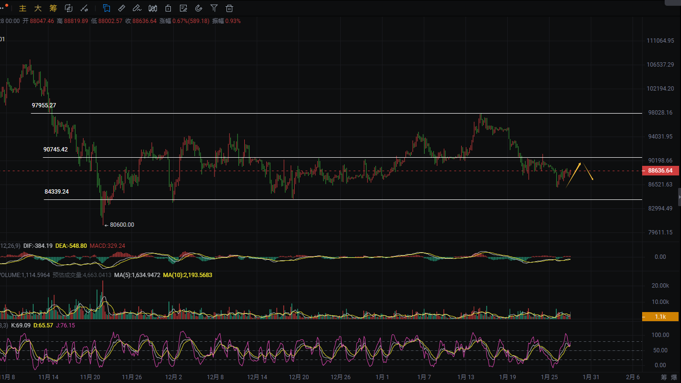Screen dimensions: 681x383
Task: Toggle the 大 indicator button
Action: [37, 8]
